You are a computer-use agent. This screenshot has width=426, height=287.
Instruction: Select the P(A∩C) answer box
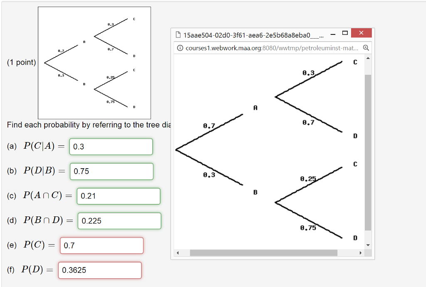click(x=118, y=196)
